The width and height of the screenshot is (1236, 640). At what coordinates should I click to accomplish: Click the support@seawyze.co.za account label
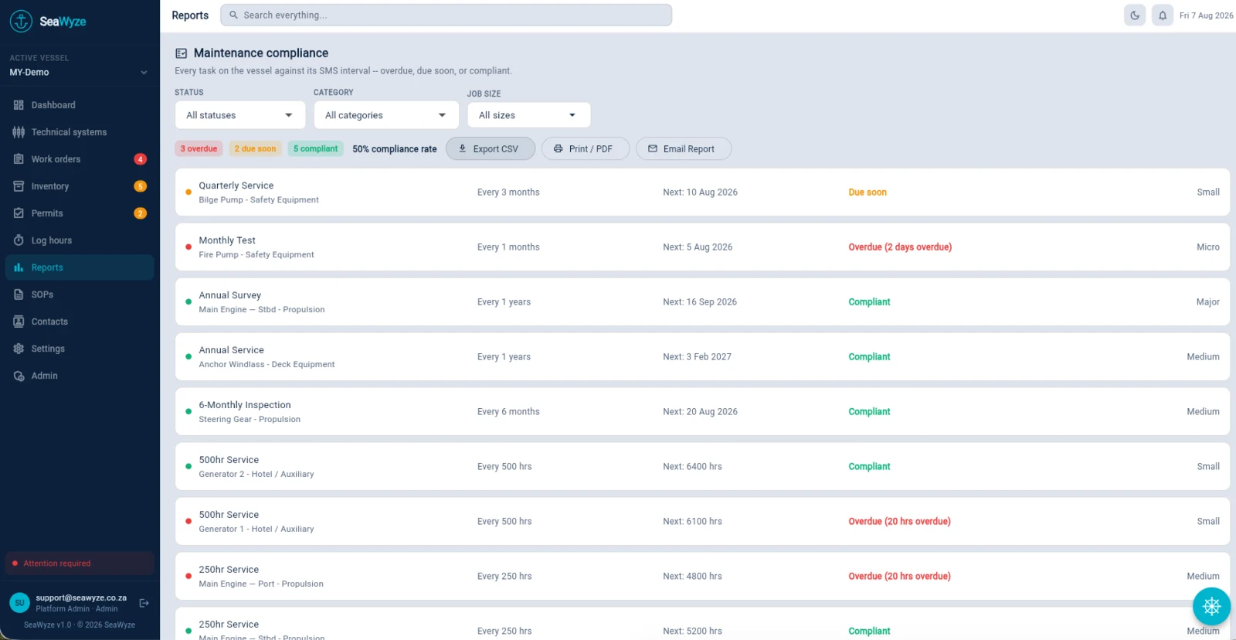coord(81,597)
